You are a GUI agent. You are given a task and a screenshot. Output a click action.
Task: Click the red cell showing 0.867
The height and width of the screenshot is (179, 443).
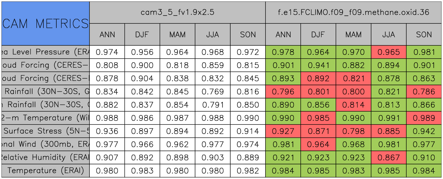389,157
